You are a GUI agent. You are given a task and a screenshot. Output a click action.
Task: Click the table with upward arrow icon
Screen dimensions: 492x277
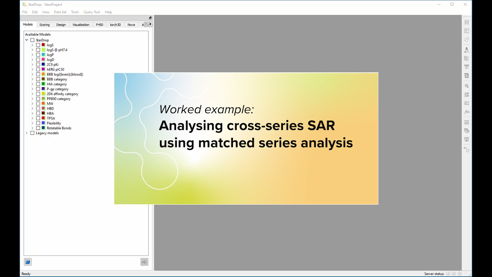[x=467, y=139]
